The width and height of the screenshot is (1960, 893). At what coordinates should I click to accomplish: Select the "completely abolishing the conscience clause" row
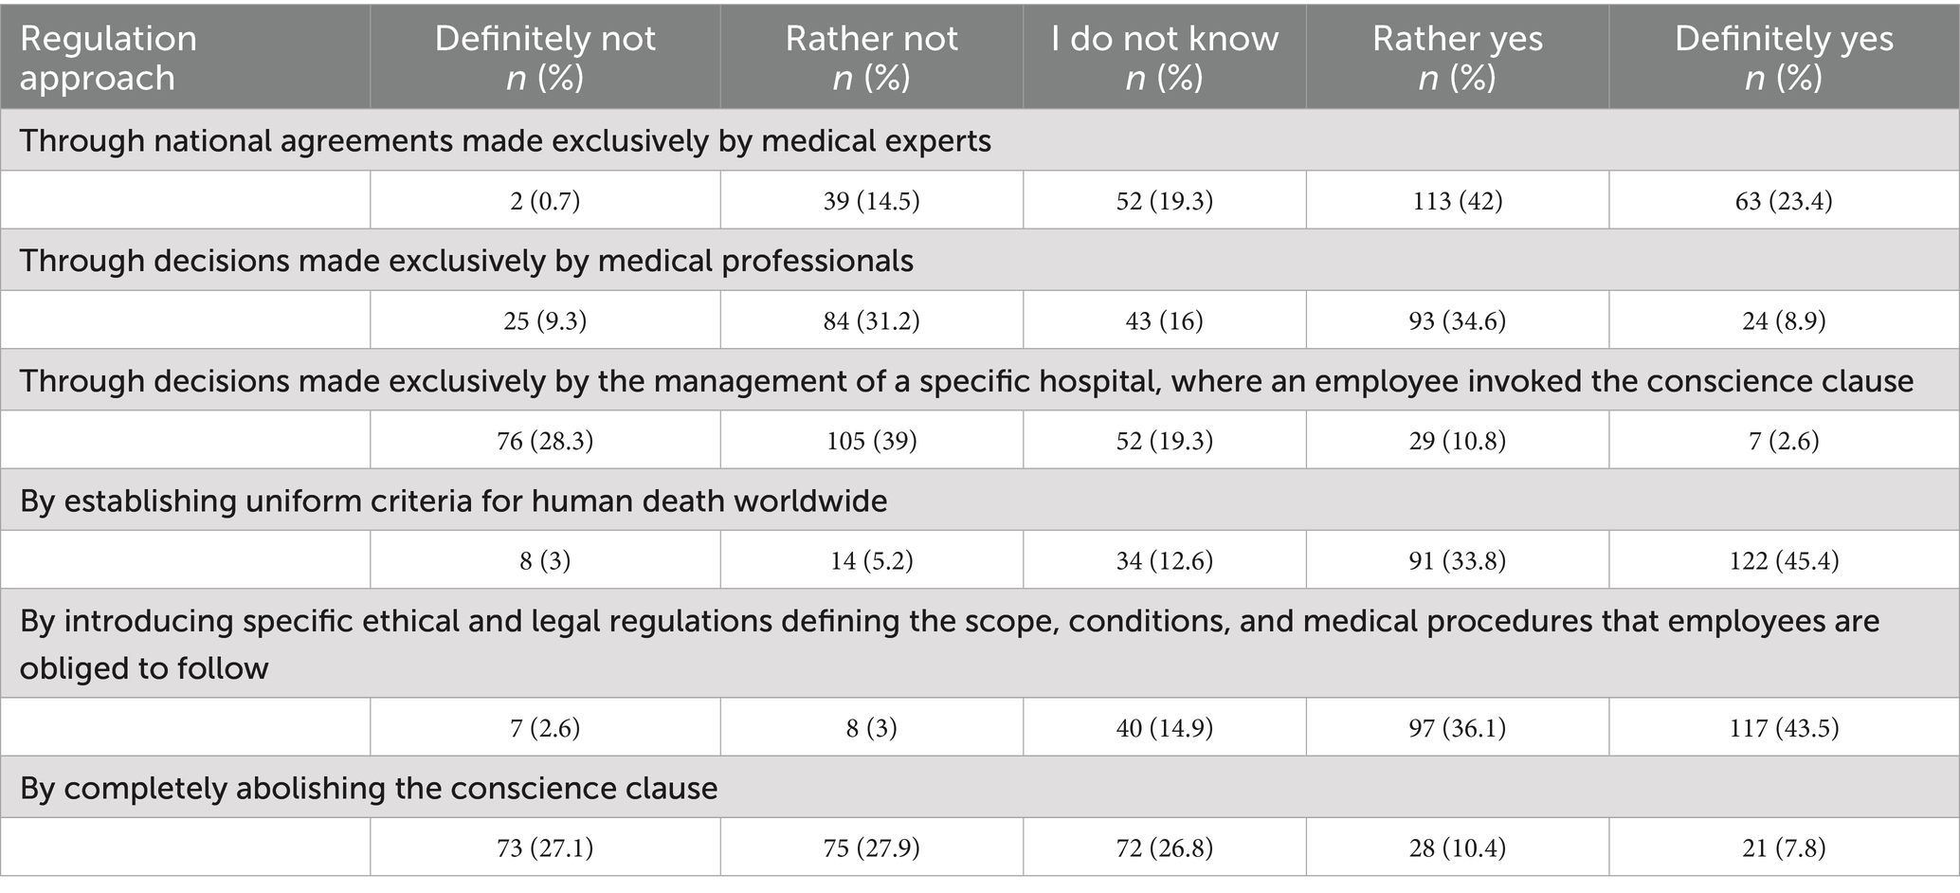369,789
